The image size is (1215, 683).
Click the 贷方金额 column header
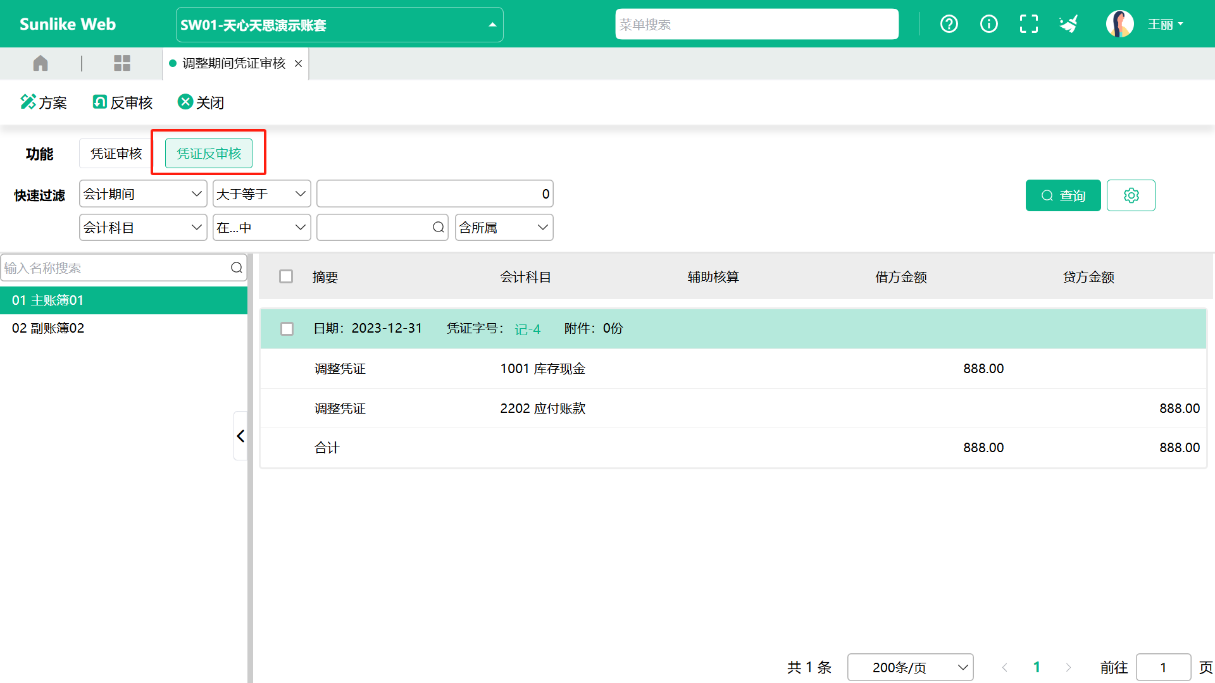pos(1088,277)
